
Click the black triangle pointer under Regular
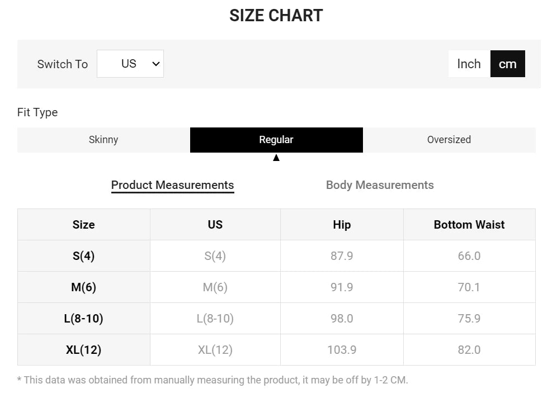[276, 157]
